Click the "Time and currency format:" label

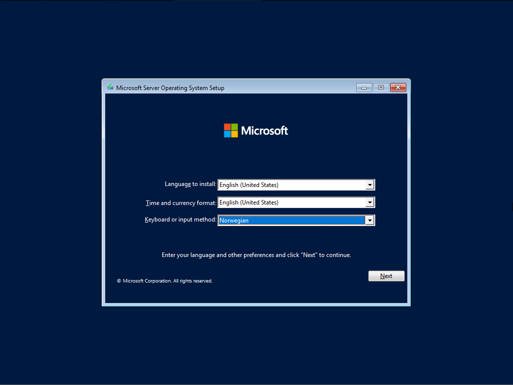point(181,203)
